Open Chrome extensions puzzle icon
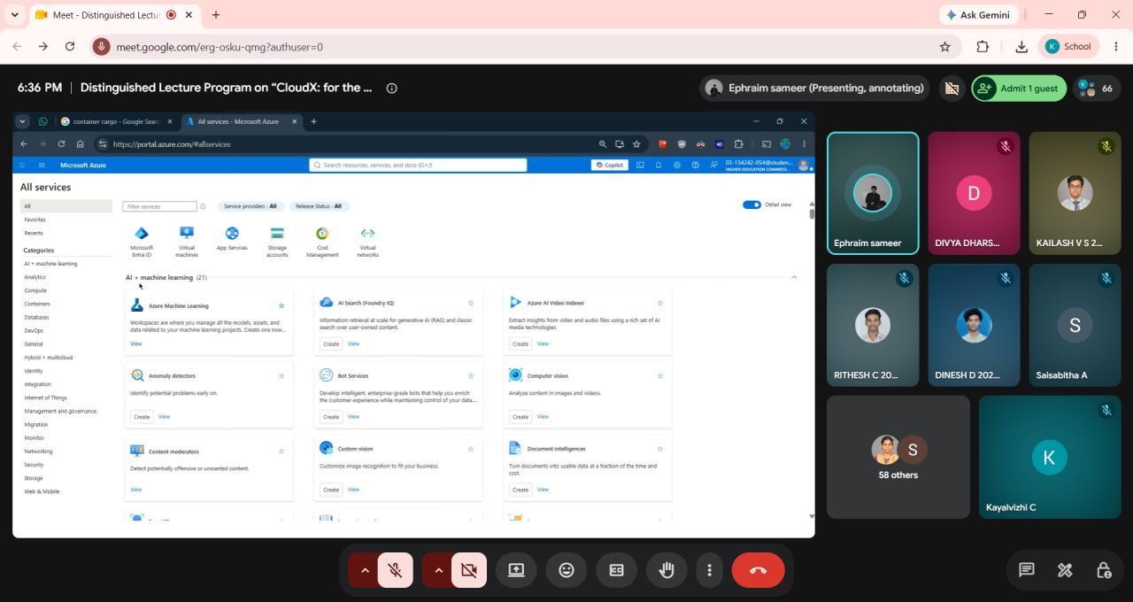 983,47
